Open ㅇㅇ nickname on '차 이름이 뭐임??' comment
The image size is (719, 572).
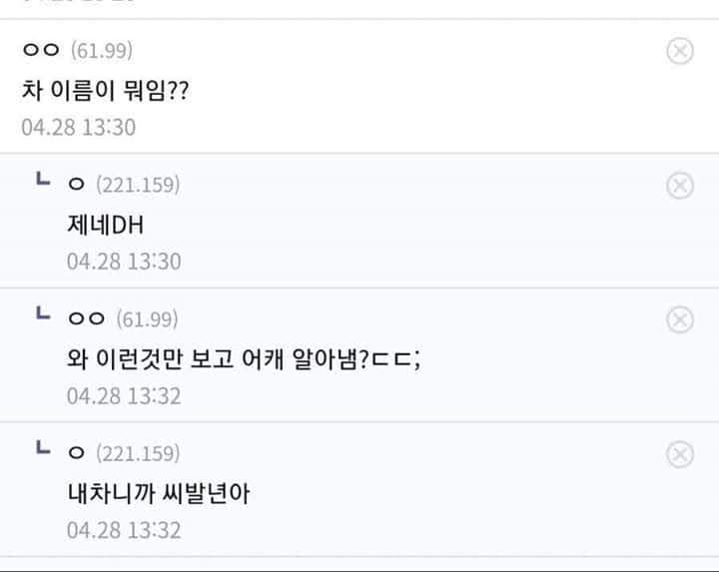(42, 51)
